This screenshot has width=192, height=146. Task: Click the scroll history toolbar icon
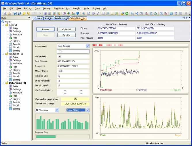(98, 13)
